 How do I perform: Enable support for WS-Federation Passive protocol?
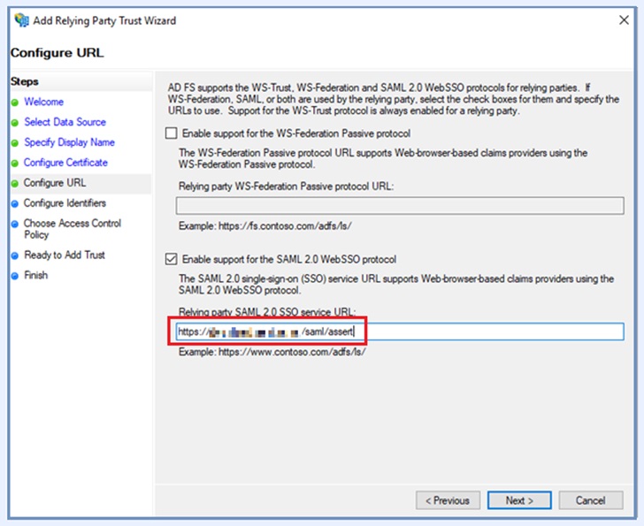tap(172, 134)
